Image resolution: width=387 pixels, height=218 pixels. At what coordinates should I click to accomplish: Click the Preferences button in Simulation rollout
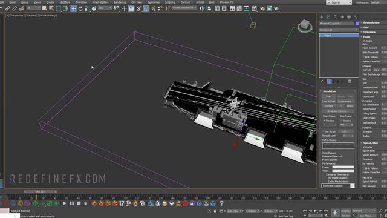[345, 101]
